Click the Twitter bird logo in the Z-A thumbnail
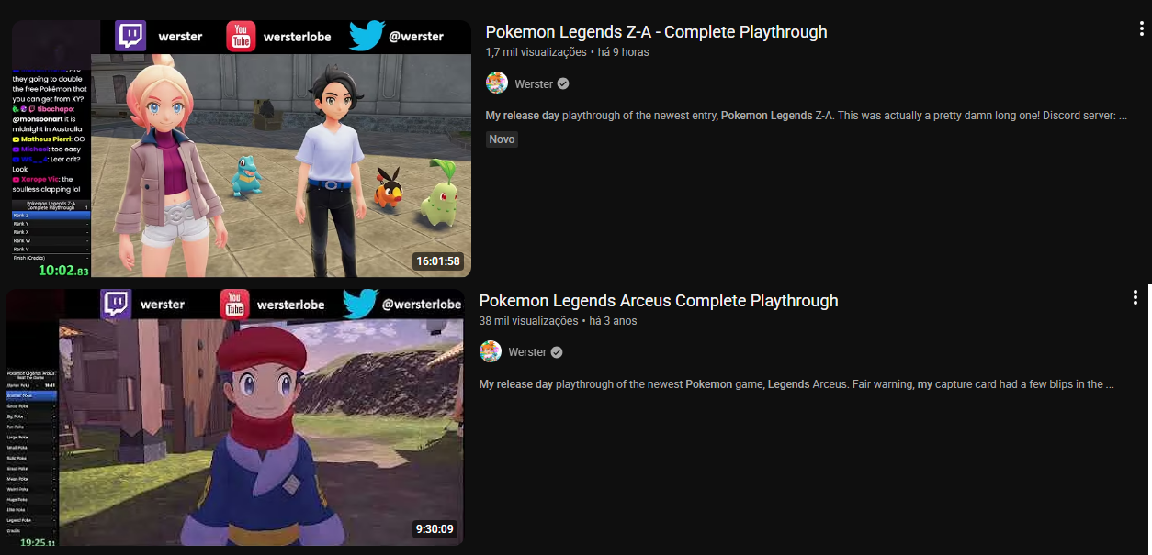This screenshot has height=555, width=1152. [x=366, y=36]
